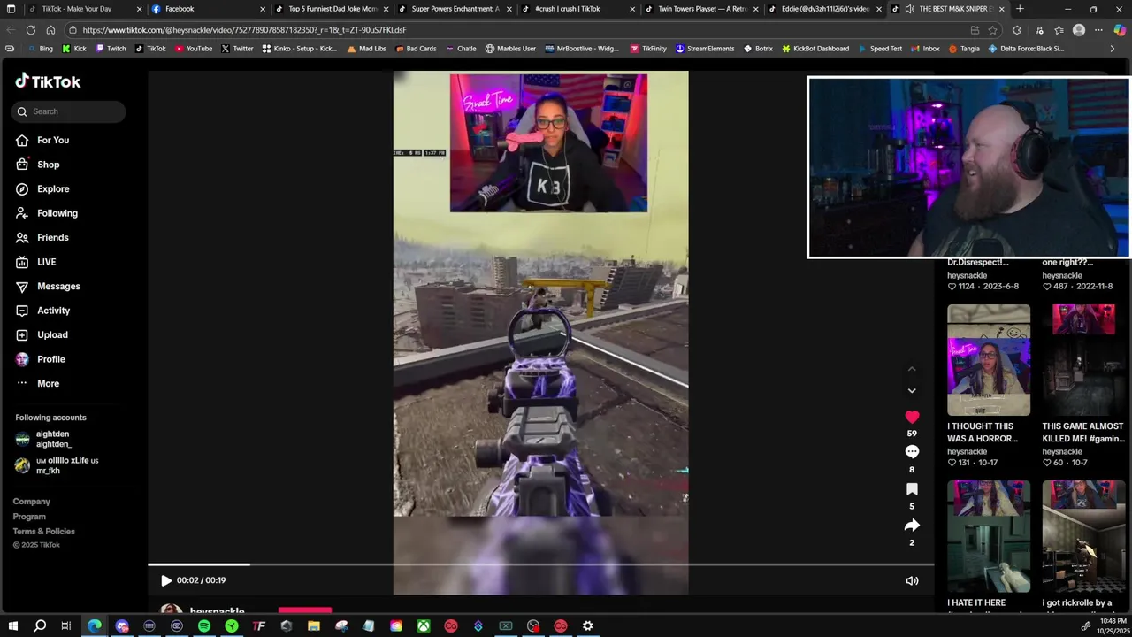Open the StreamElements bookmark
The height and width of the screenshot is (637, 1132).
pos(704,49)
